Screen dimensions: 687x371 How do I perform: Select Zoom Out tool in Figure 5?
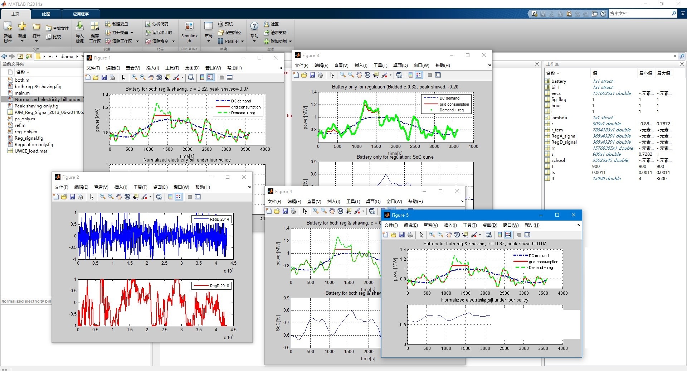click(440, 235)
